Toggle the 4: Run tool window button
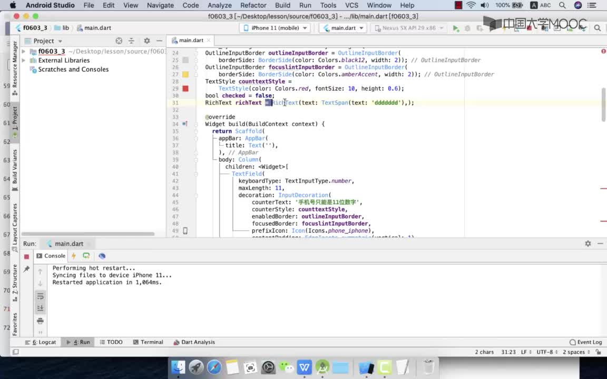The width and height of the screenshot is (607, 379). pyautogui.click(x=78, y=342)
